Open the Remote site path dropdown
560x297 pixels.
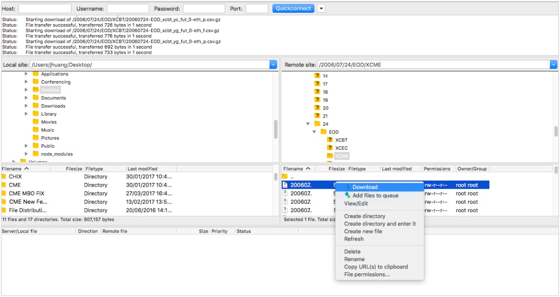tap(553, 64)
